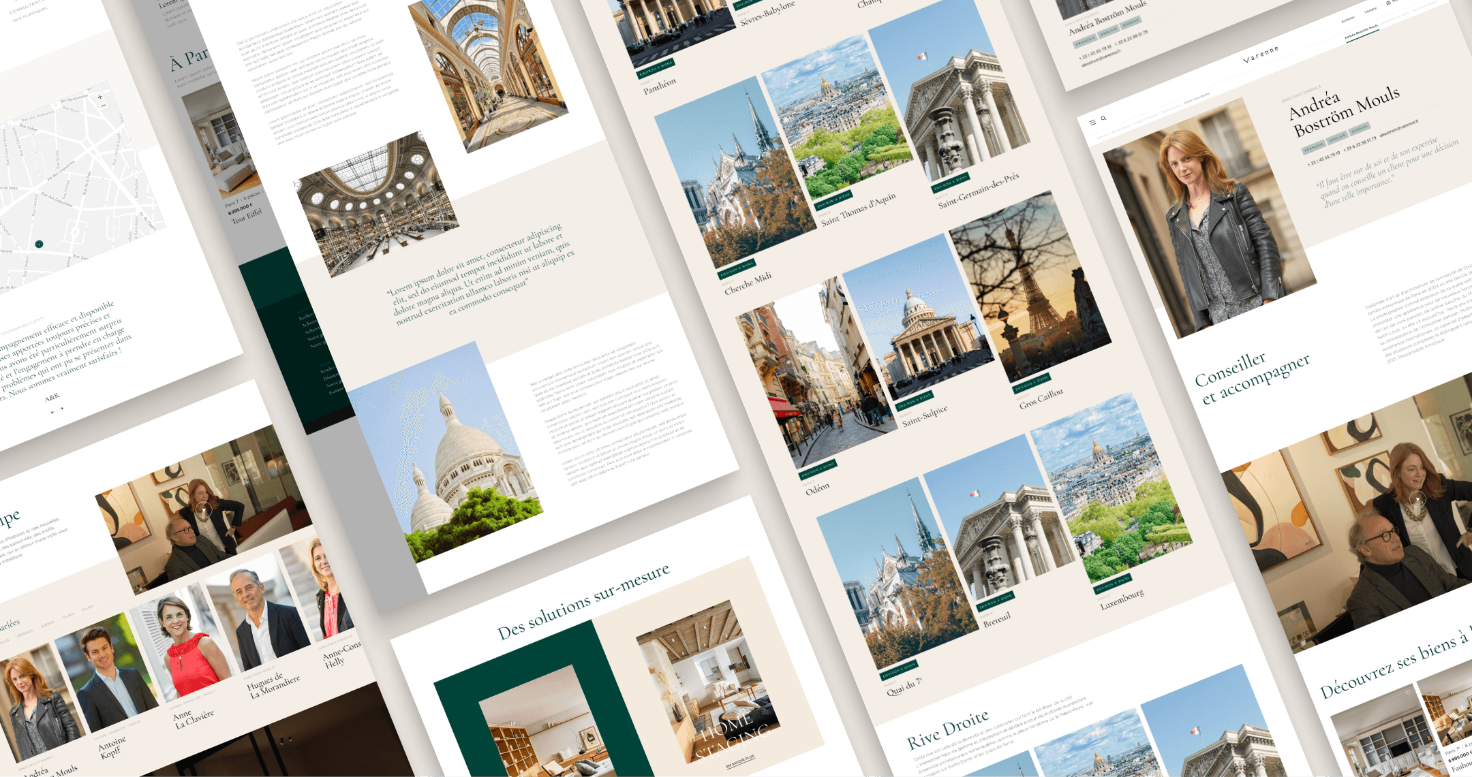Play the video beside the Conseiller et accompagner heading
The width and height of the screenshot is (1472, 777).
[x=1417, y=499]
